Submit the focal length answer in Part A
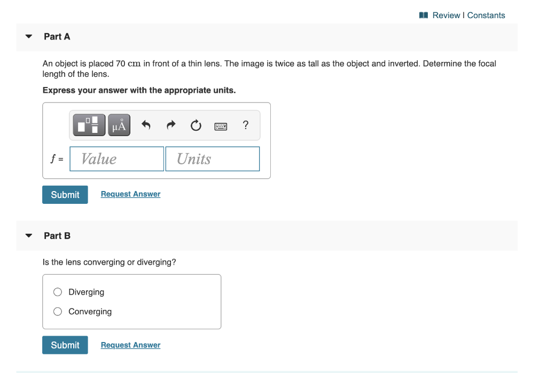The image size is (547, 373). pos(65,194)
